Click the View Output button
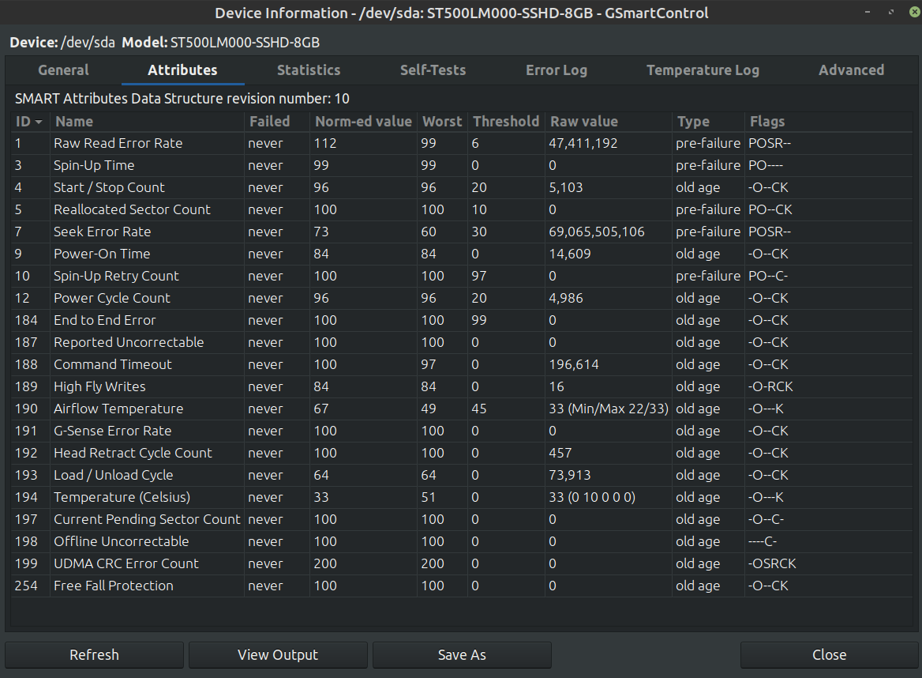 pos(278,654)
